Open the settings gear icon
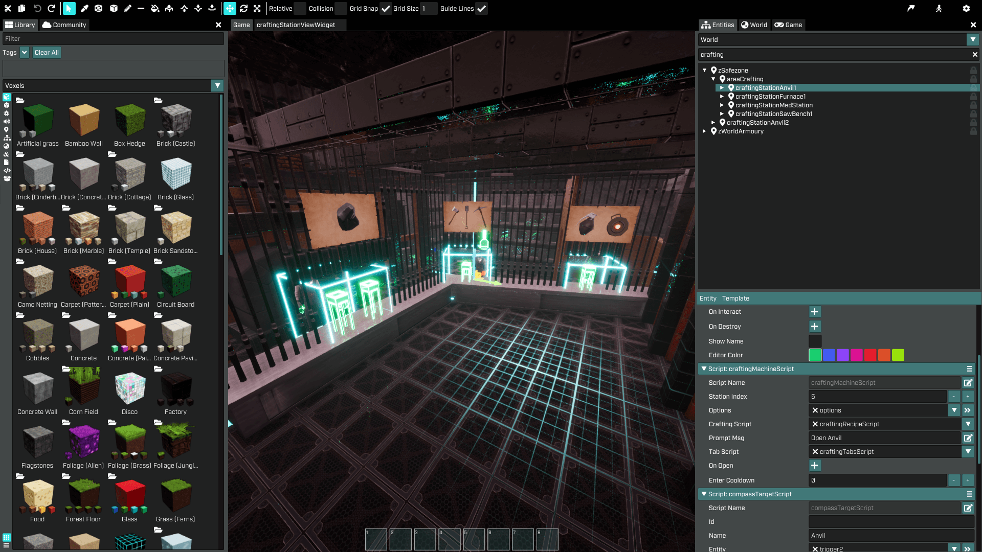The height and width of the screenshot is (552, 982). 966,8
